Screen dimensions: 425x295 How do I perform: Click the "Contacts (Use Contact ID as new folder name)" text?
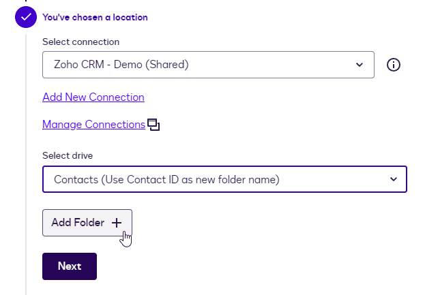pos(166,179)
